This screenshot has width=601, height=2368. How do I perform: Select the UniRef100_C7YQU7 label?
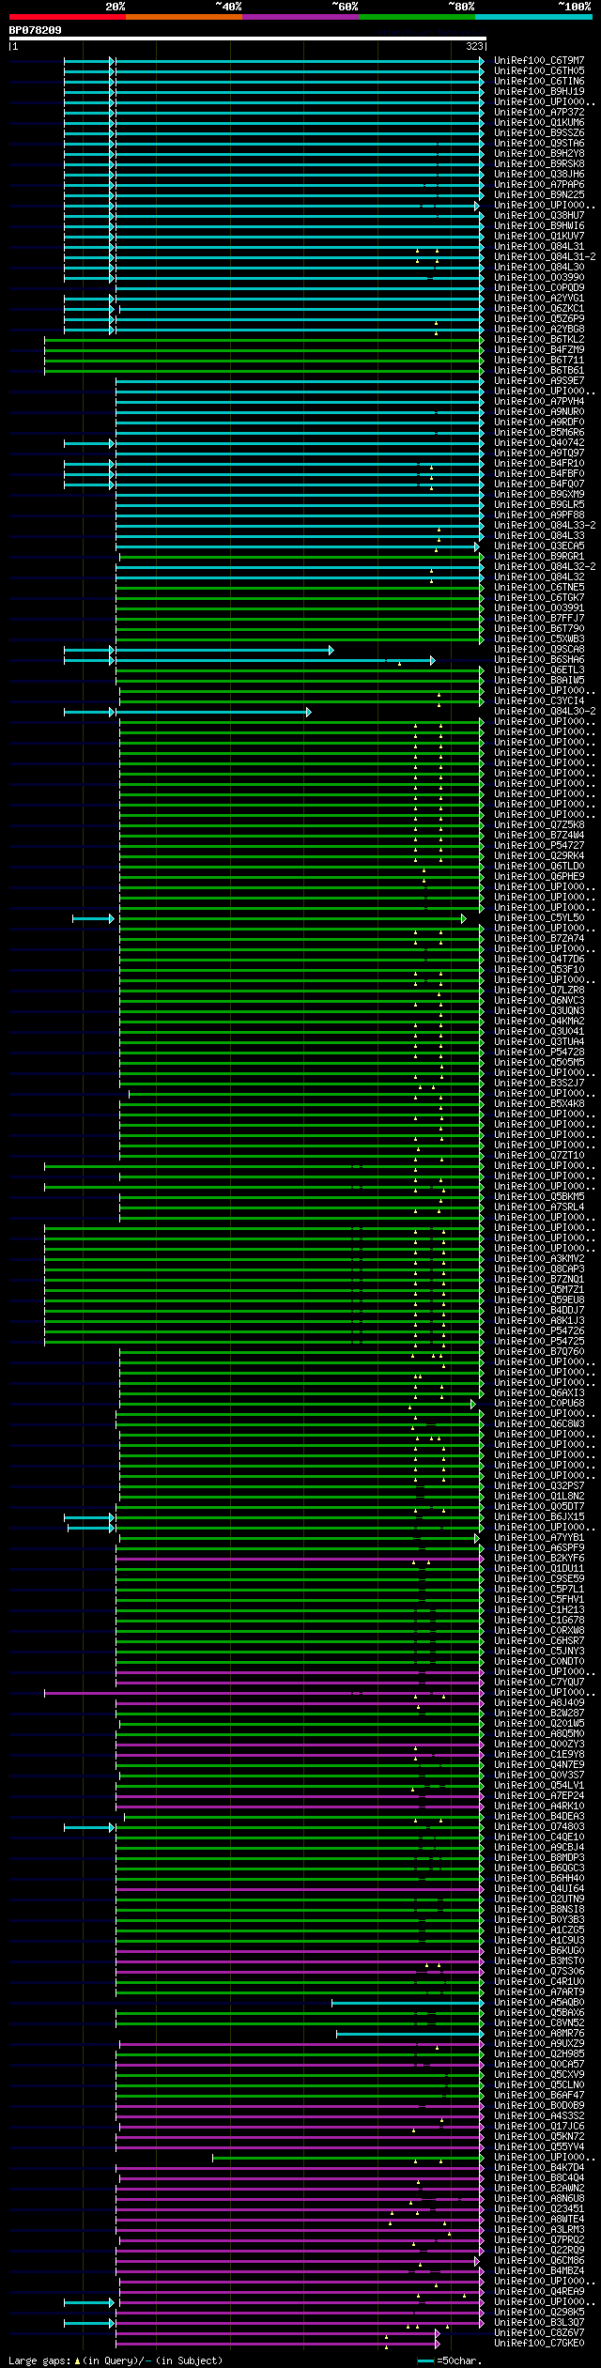[x=539, y=1683]
